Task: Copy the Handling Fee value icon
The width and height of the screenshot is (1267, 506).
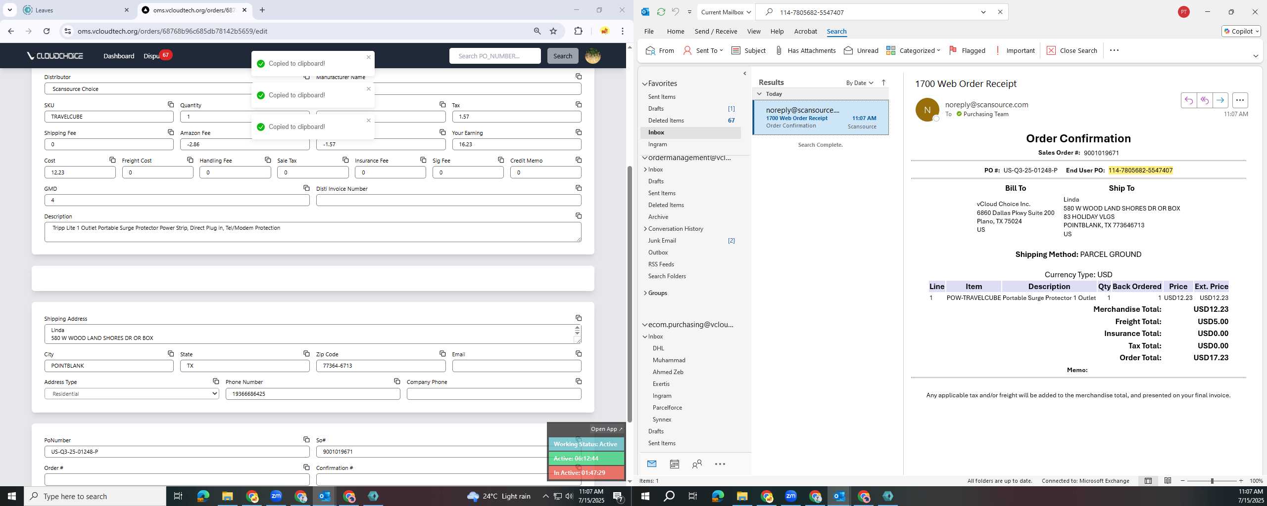Action: (268, 160)
